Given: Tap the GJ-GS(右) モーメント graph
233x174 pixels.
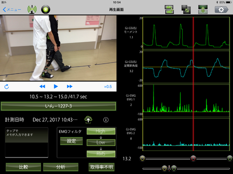Looking at the screenshot, I should [x=186, y=33].
